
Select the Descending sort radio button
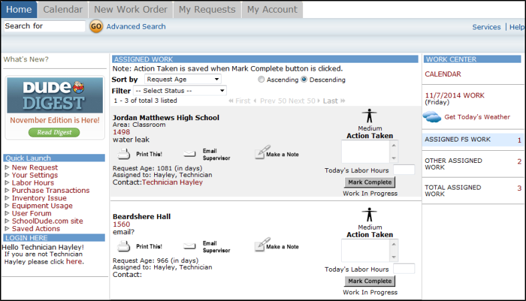click(x=304, y=79)
